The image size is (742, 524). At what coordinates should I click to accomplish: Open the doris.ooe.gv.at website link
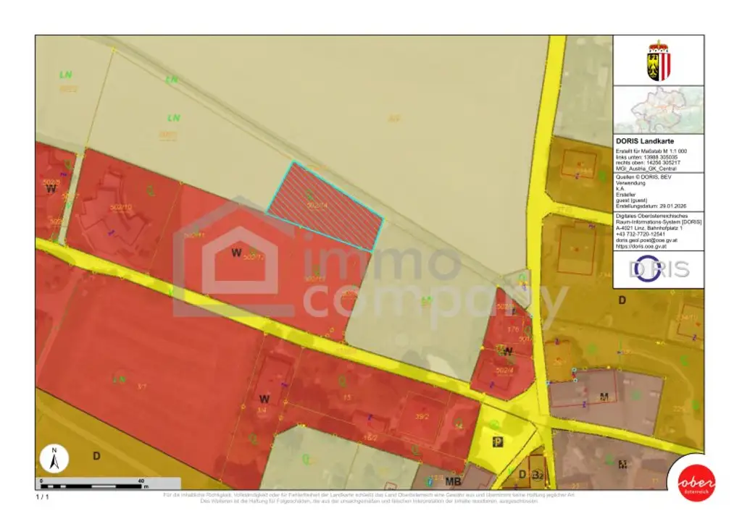click(x=643, y=246)
